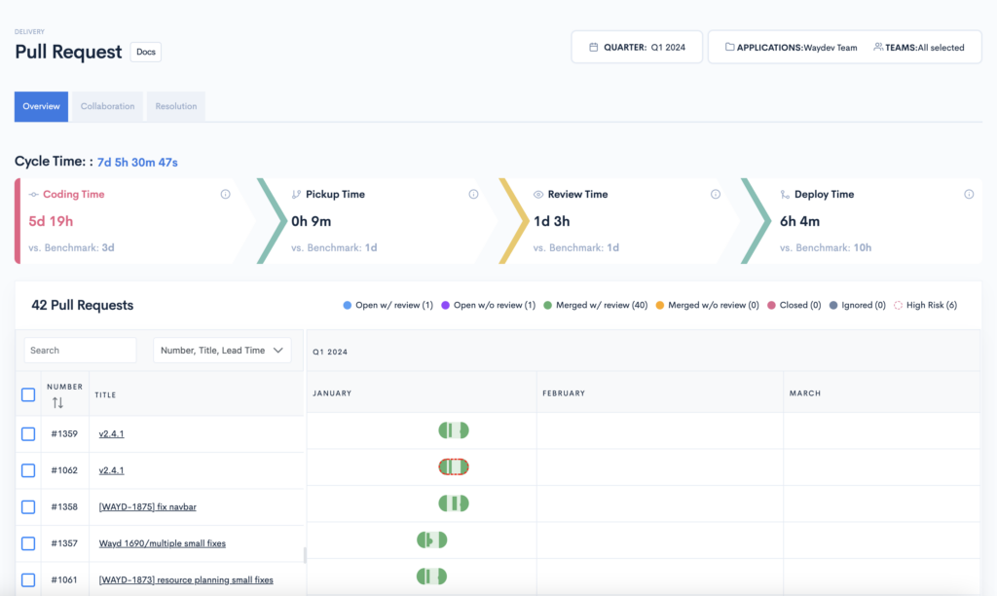Switch to the Collaboration tab
Viewport: 997px width, 596px height.
[107, 106]
